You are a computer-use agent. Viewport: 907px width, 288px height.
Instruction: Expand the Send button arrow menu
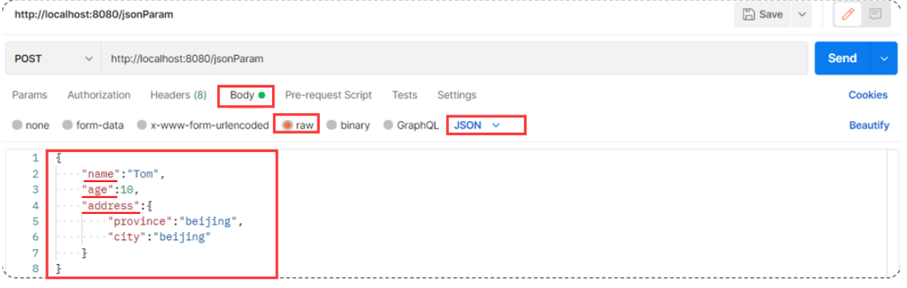[x=884, y=58]
